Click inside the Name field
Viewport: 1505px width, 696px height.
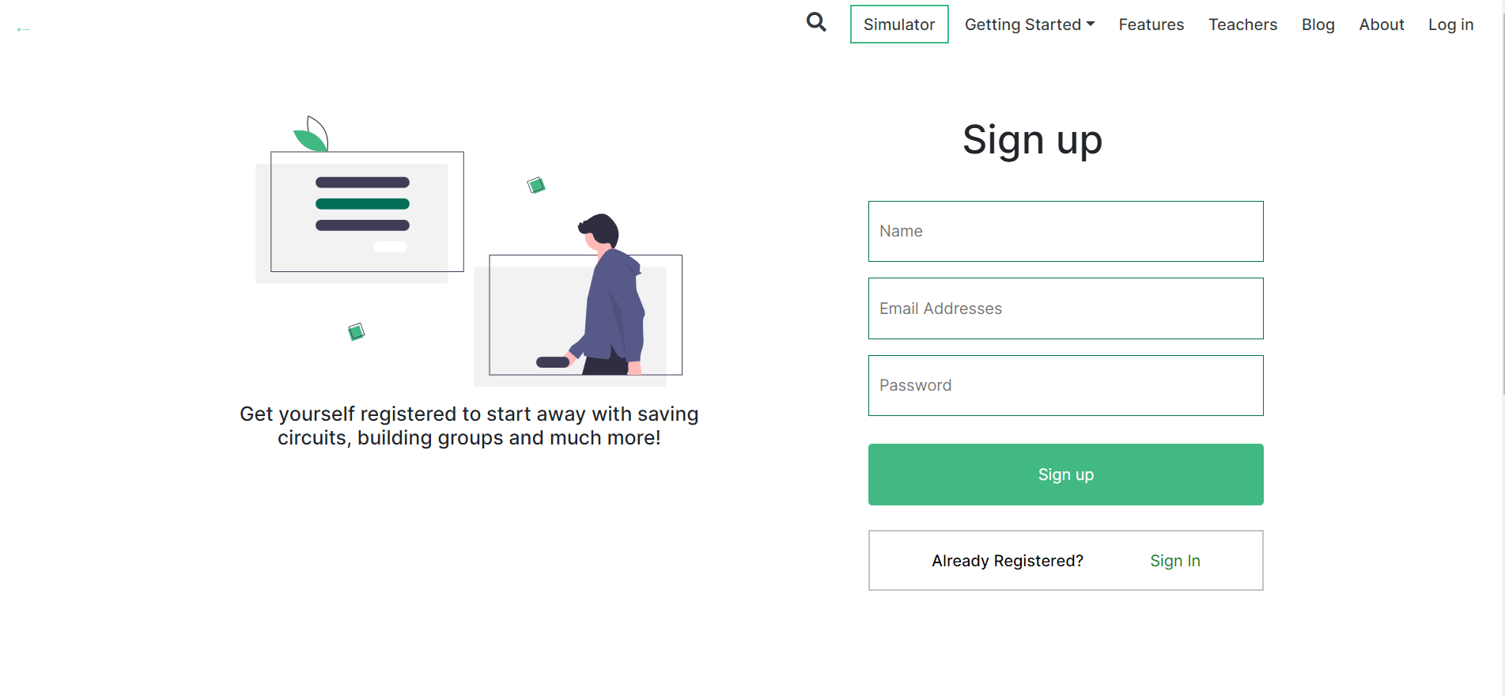pos(1065,231)
